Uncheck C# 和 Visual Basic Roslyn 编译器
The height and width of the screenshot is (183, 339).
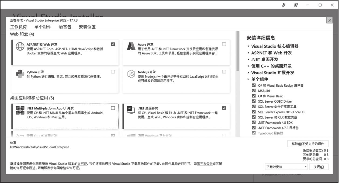254,85
